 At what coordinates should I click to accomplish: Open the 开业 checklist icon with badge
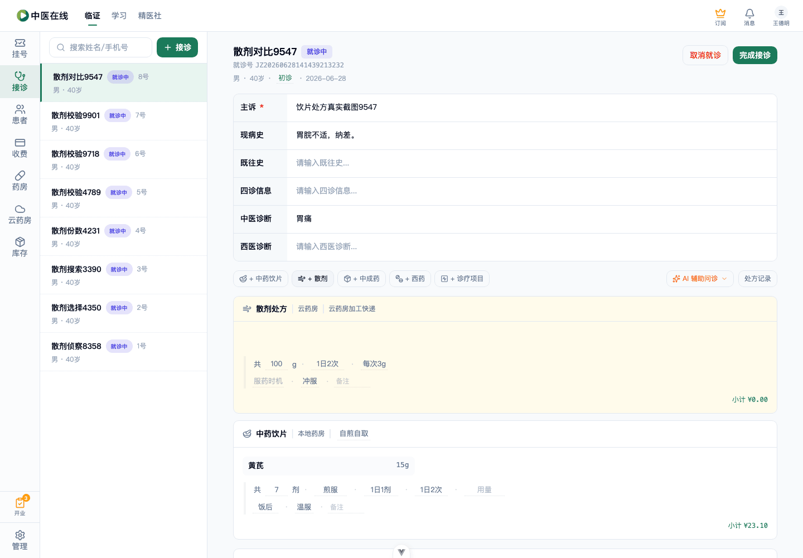click(x=20, y=506)
